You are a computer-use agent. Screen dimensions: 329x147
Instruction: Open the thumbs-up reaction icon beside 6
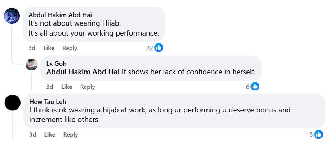tap(255, 87)
